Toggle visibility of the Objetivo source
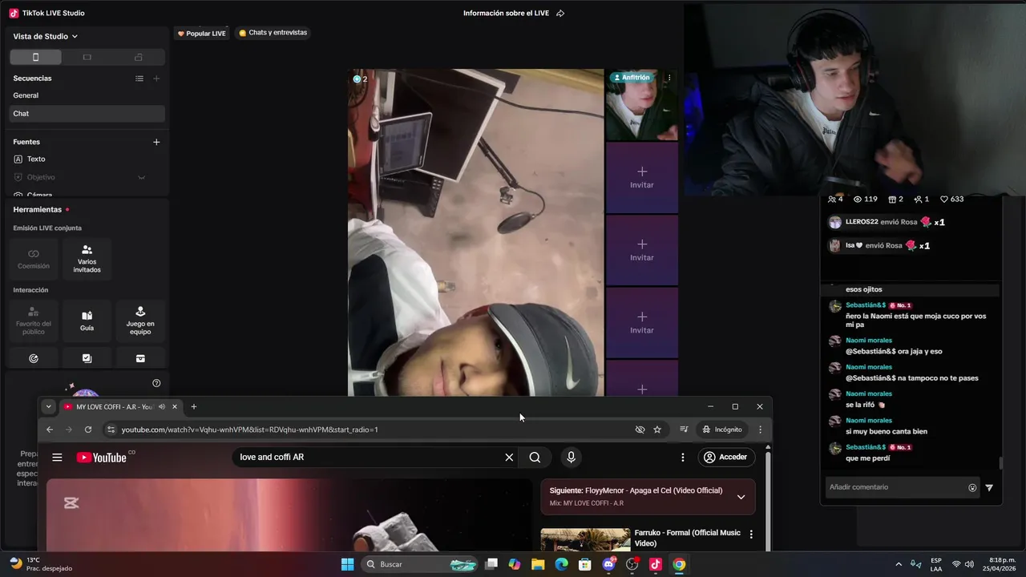The width and height of the screenshot is (1026, 577). [141, 177]
